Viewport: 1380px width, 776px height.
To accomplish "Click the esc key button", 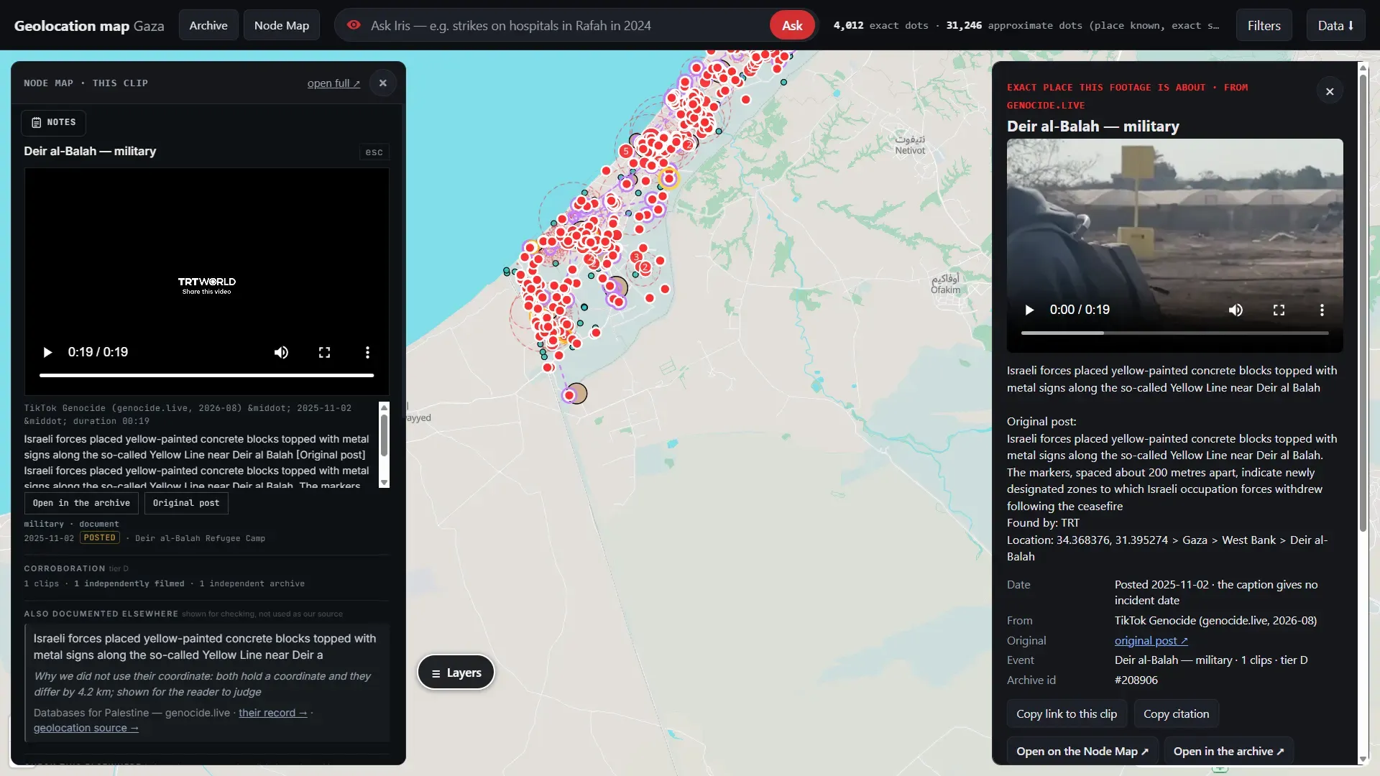I will pos(374,152).
